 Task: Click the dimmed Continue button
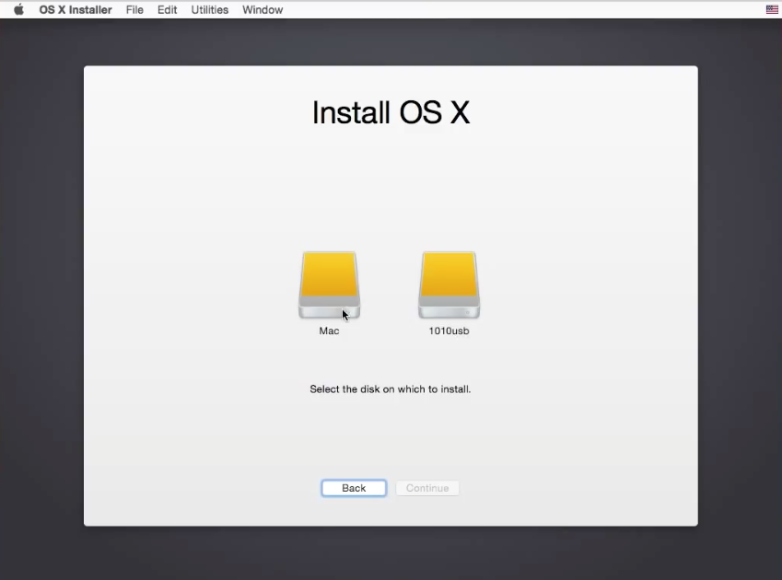point(427,488)
